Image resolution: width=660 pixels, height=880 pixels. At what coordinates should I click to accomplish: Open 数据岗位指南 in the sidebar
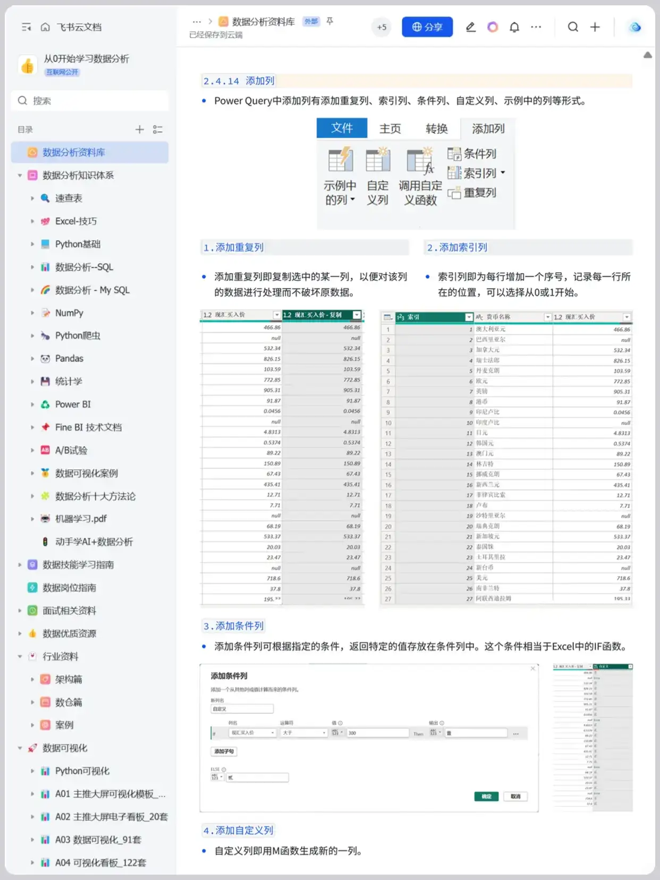tap(69, 588)
